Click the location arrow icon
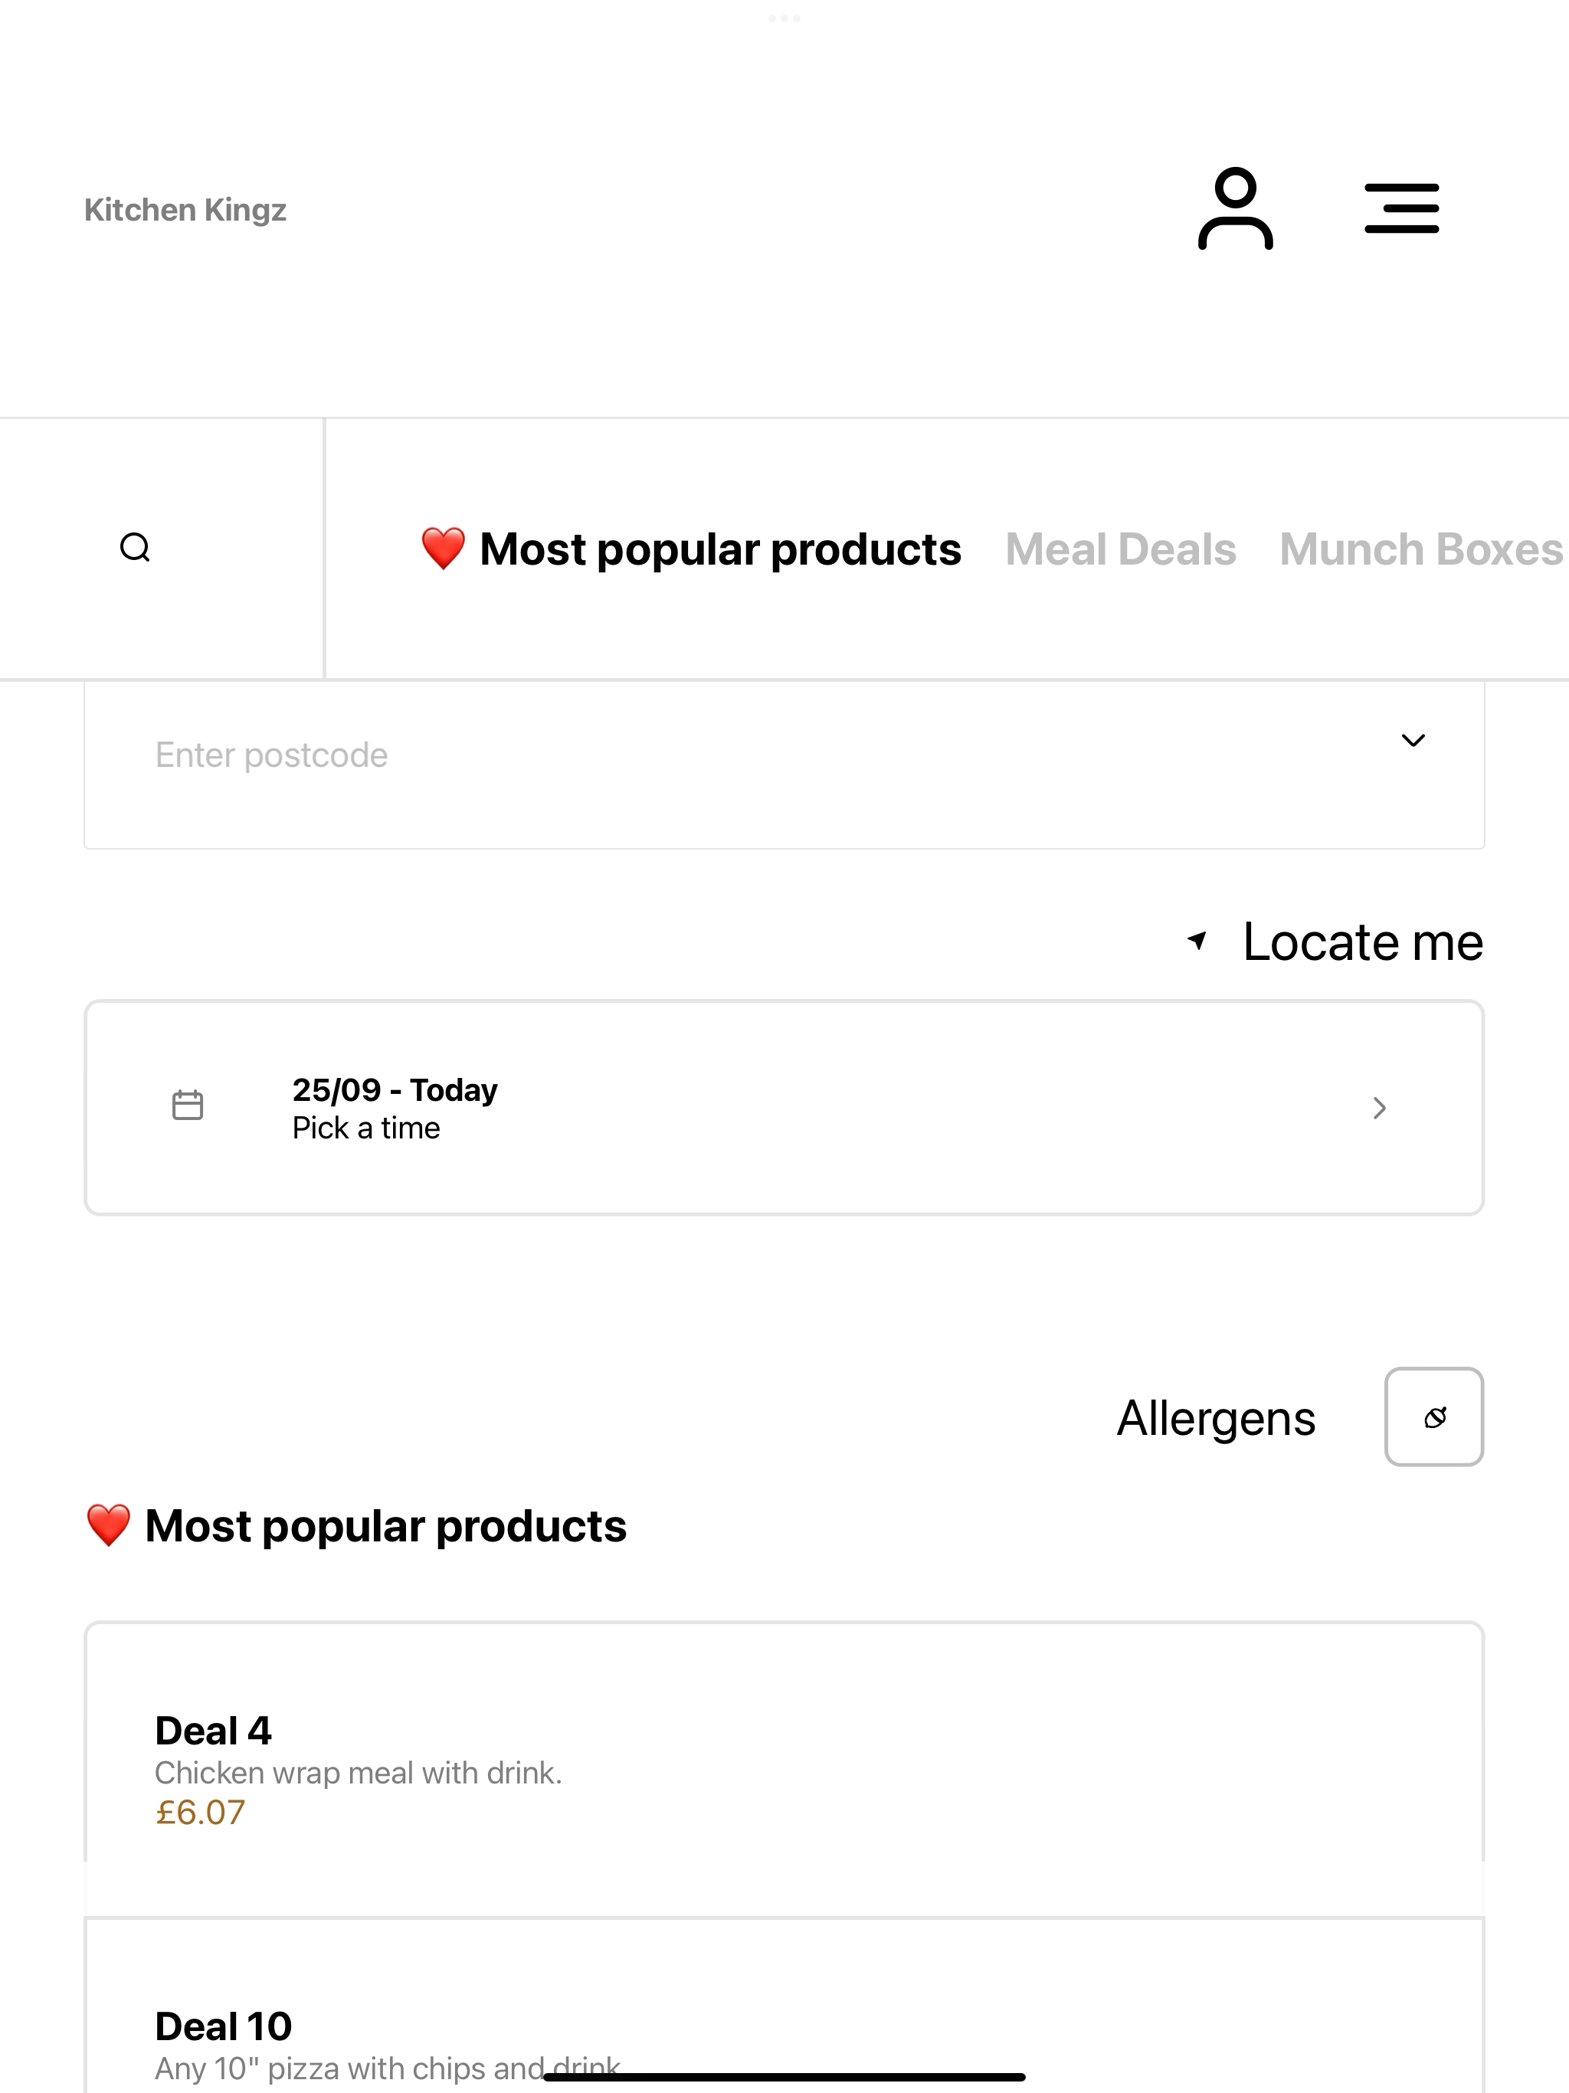This screenshot has width=1569, height=2093. click(x=1197, y=941)
